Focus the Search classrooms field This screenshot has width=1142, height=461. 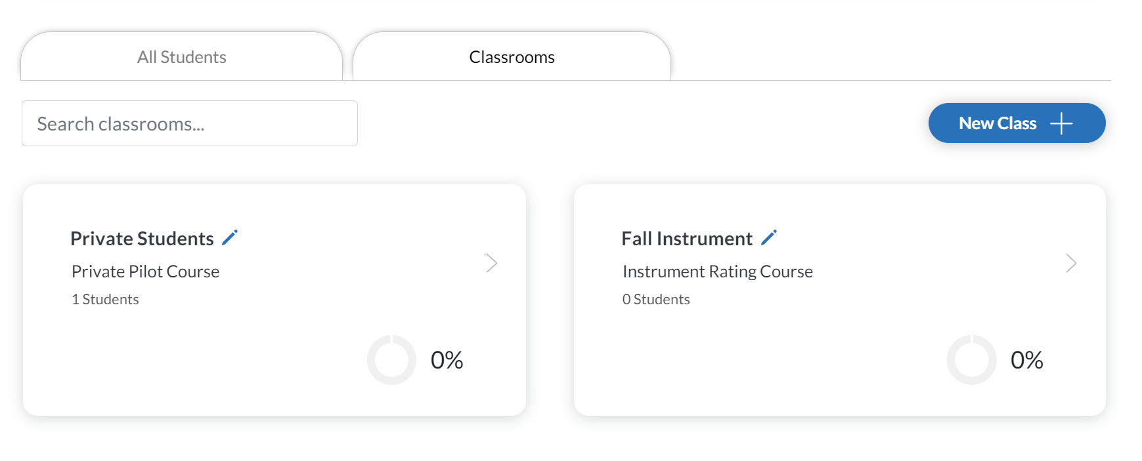click(x=190, y=123)
